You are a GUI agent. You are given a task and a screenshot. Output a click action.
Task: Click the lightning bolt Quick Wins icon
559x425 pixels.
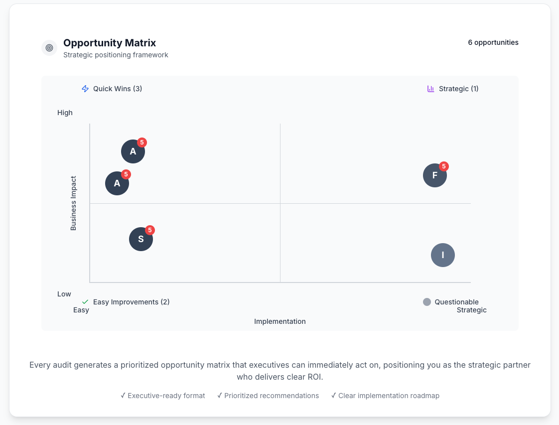coord(85,89)
